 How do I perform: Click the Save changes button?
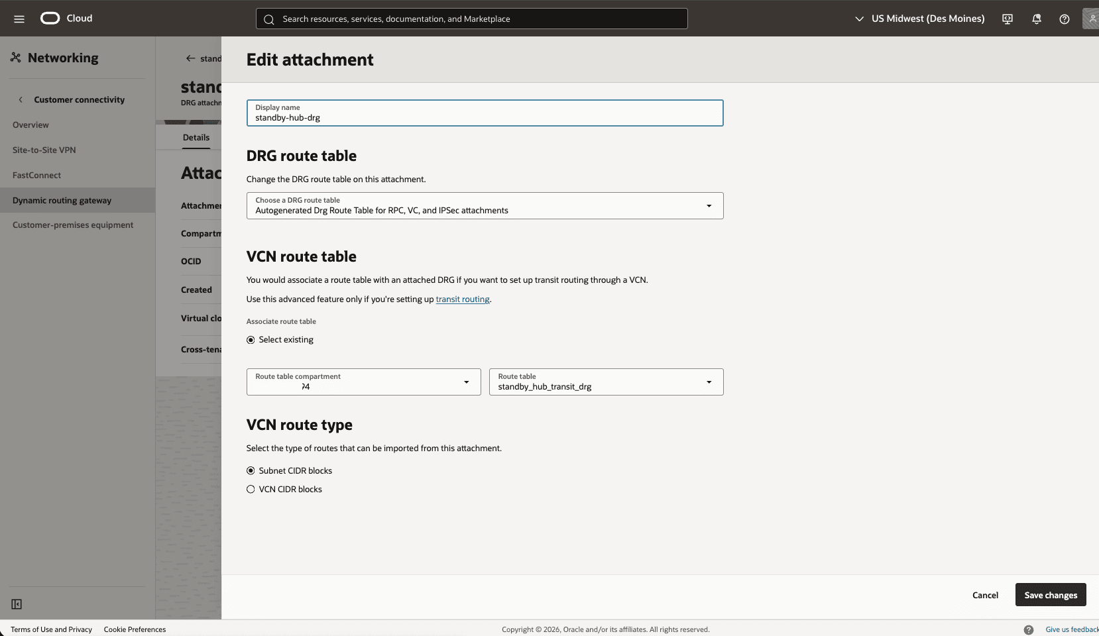1050,594
